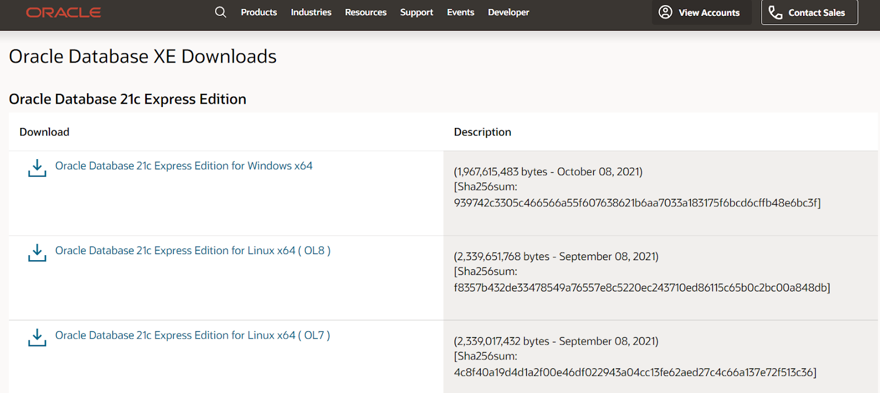Click the Oracle Database 21c Express Edition heading
880x393 pixels.
click(128, 99)
